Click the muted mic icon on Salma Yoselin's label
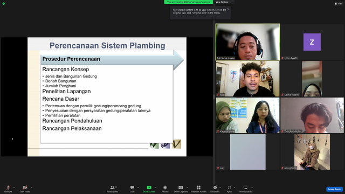345x194 pixels. pos(282,95)
